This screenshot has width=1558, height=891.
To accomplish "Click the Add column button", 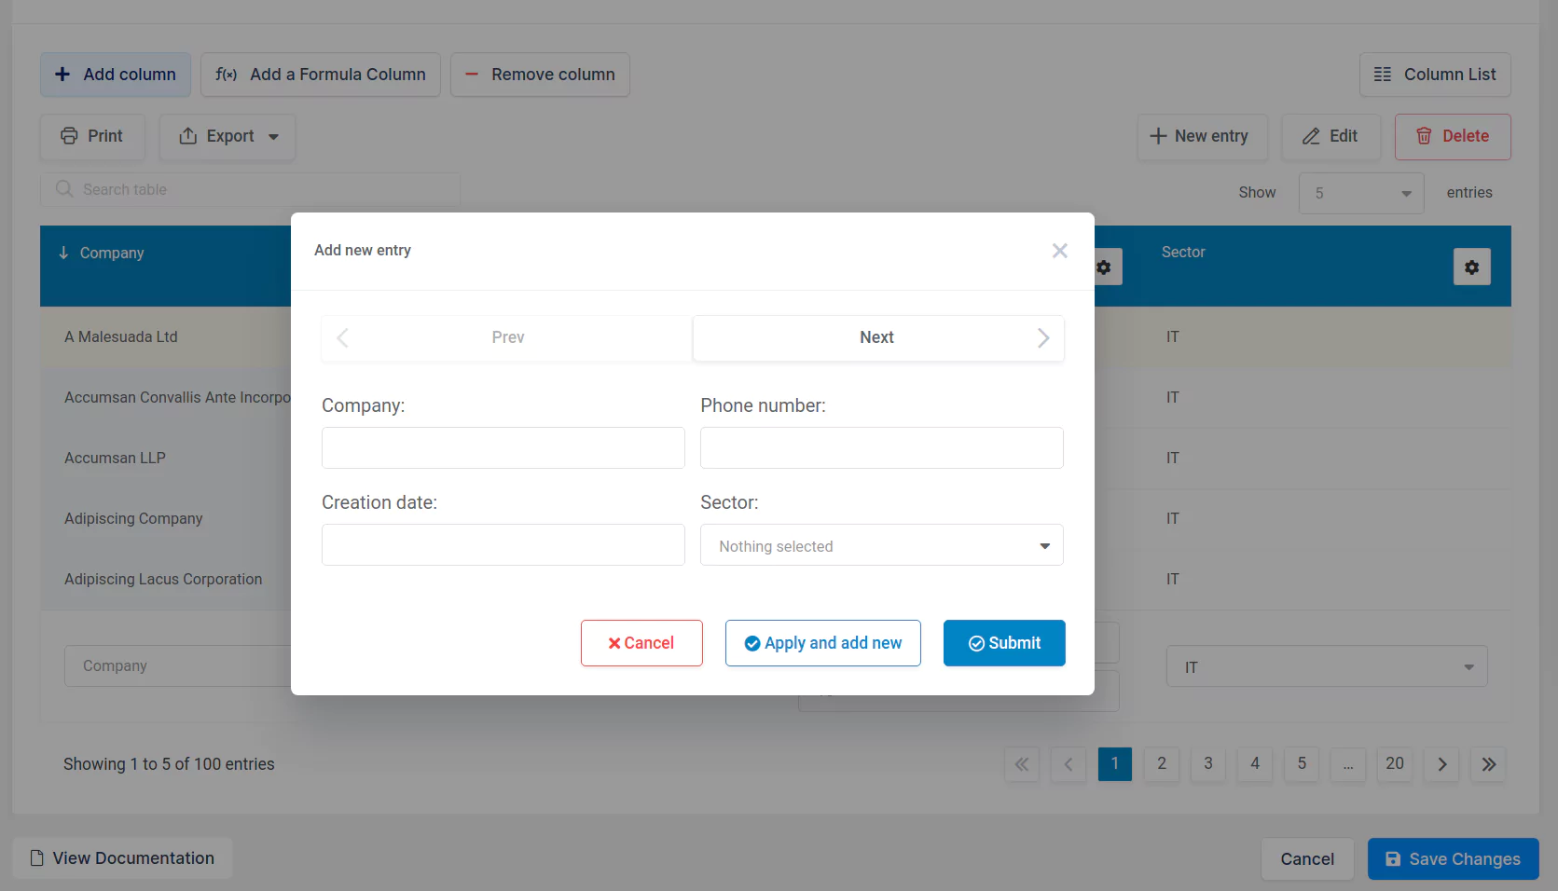I will pos(116,75).
